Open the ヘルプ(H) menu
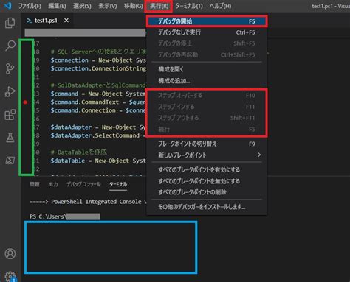Image resolution: width=350 pixels, height=282 pixels. click(x=220, y=6)
